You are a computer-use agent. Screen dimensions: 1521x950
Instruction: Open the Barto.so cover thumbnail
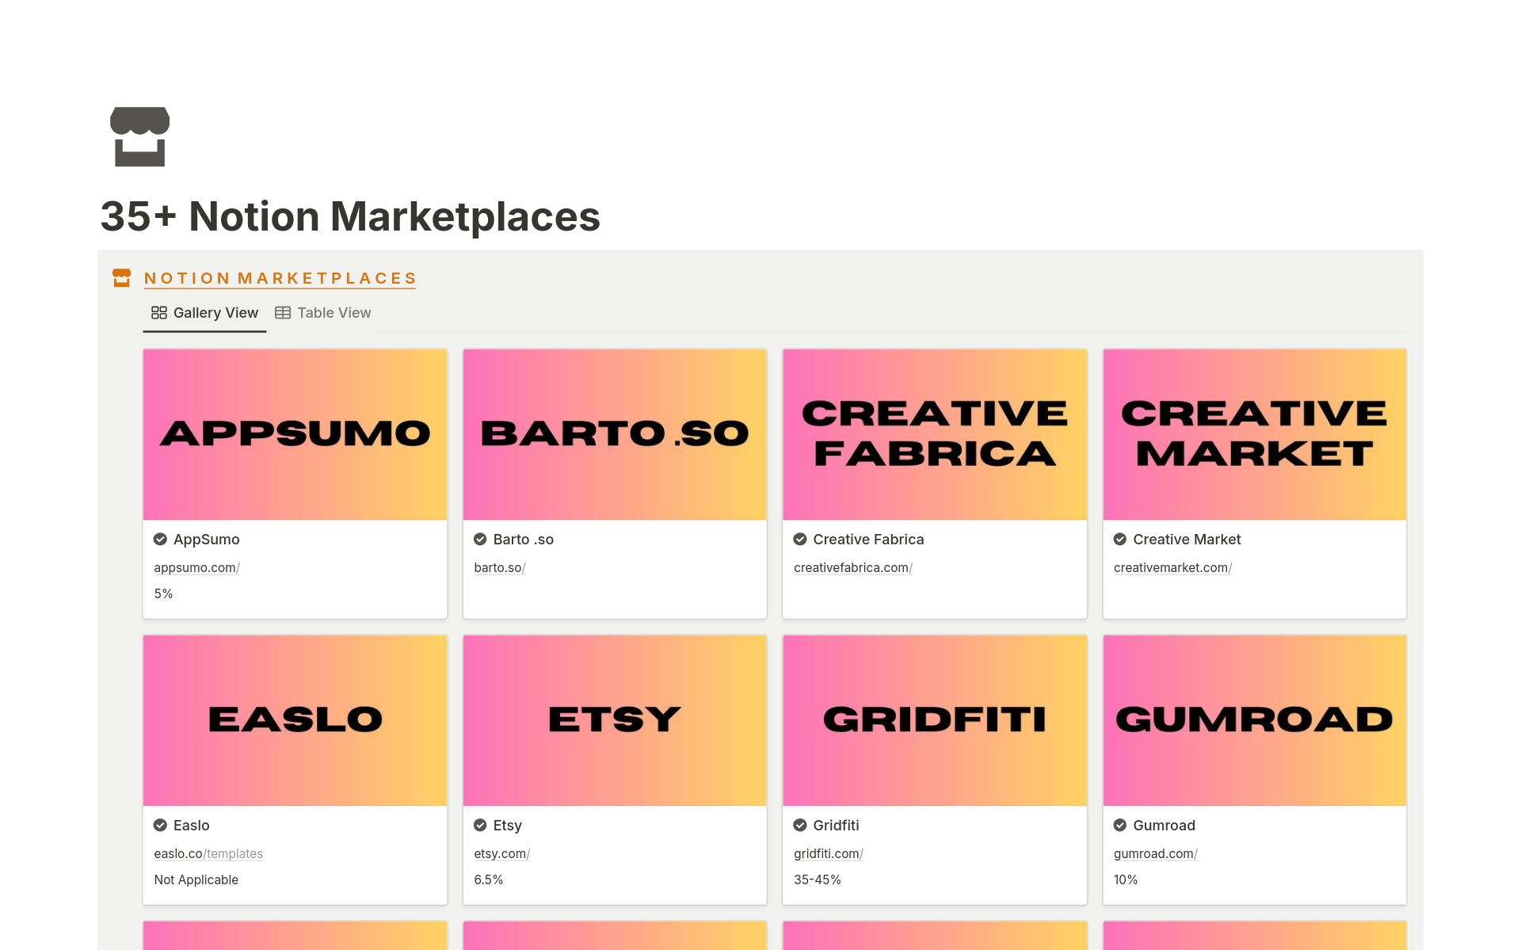tap(615, 434)
